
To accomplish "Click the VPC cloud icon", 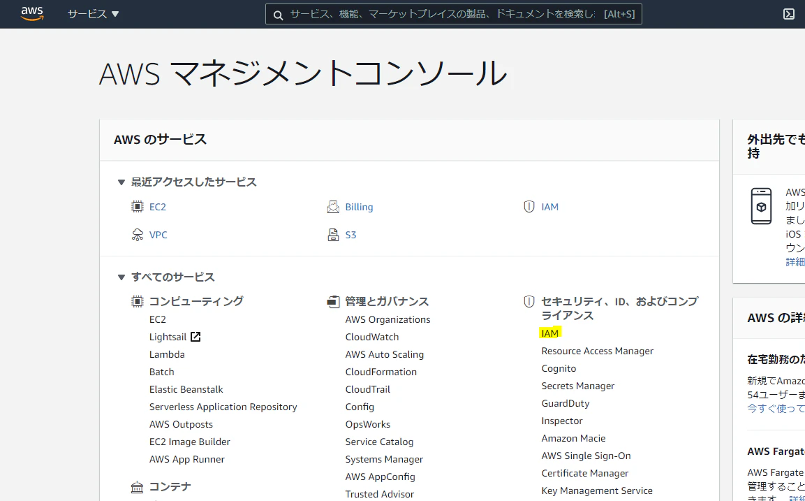I will (137, 235).
